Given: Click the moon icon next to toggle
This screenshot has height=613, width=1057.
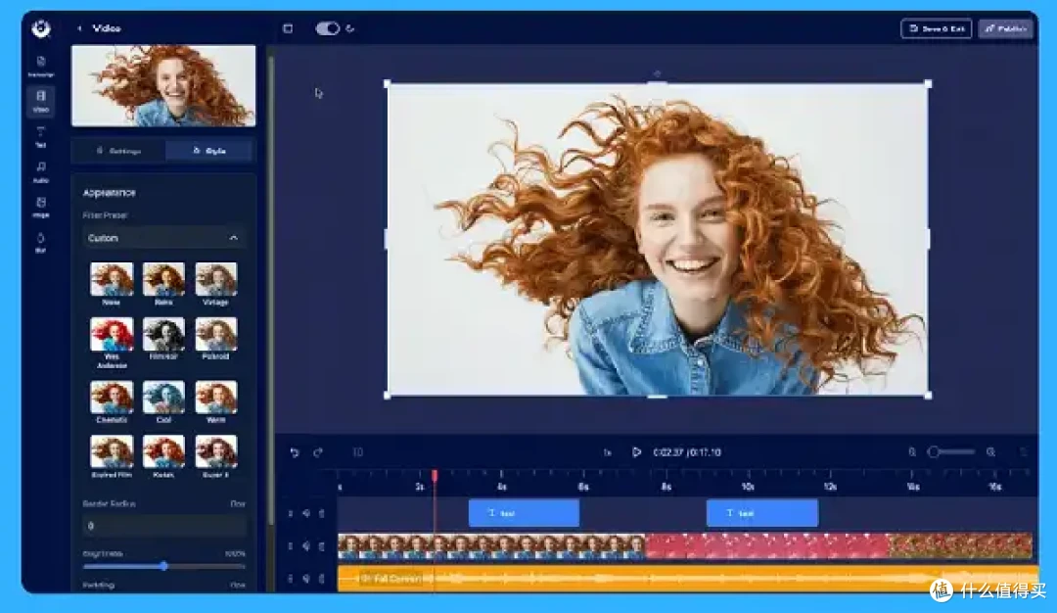Looking at the screenshot, I should click(349, 28).
